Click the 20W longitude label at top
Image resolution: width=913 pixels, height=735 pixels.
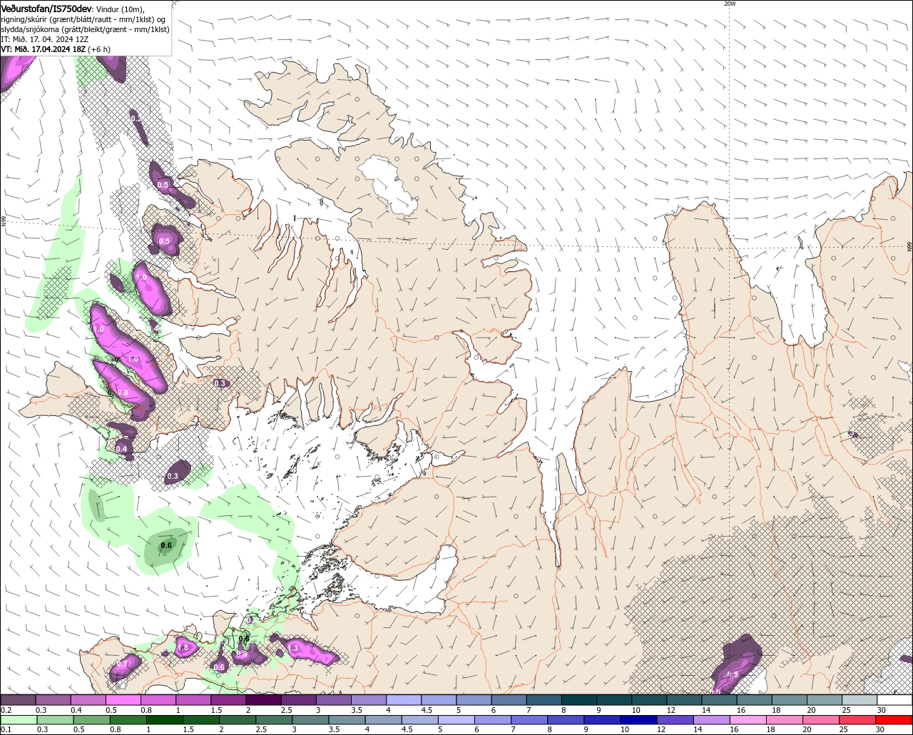point(729,4)
